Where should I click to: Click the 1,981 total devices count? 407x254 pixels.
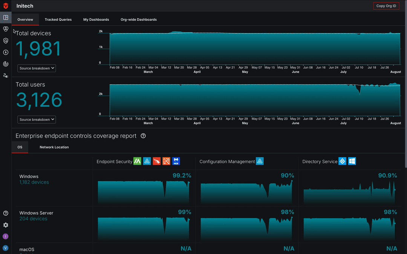coord(38,49)
